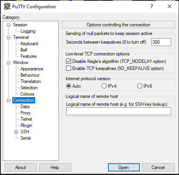Collapse the Connection tree node
179x175 pixels.
(8, 101)
